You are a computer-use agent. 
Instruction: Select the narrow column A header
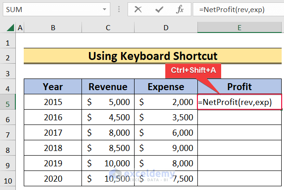pyautogui.click(x=20, y=28)
